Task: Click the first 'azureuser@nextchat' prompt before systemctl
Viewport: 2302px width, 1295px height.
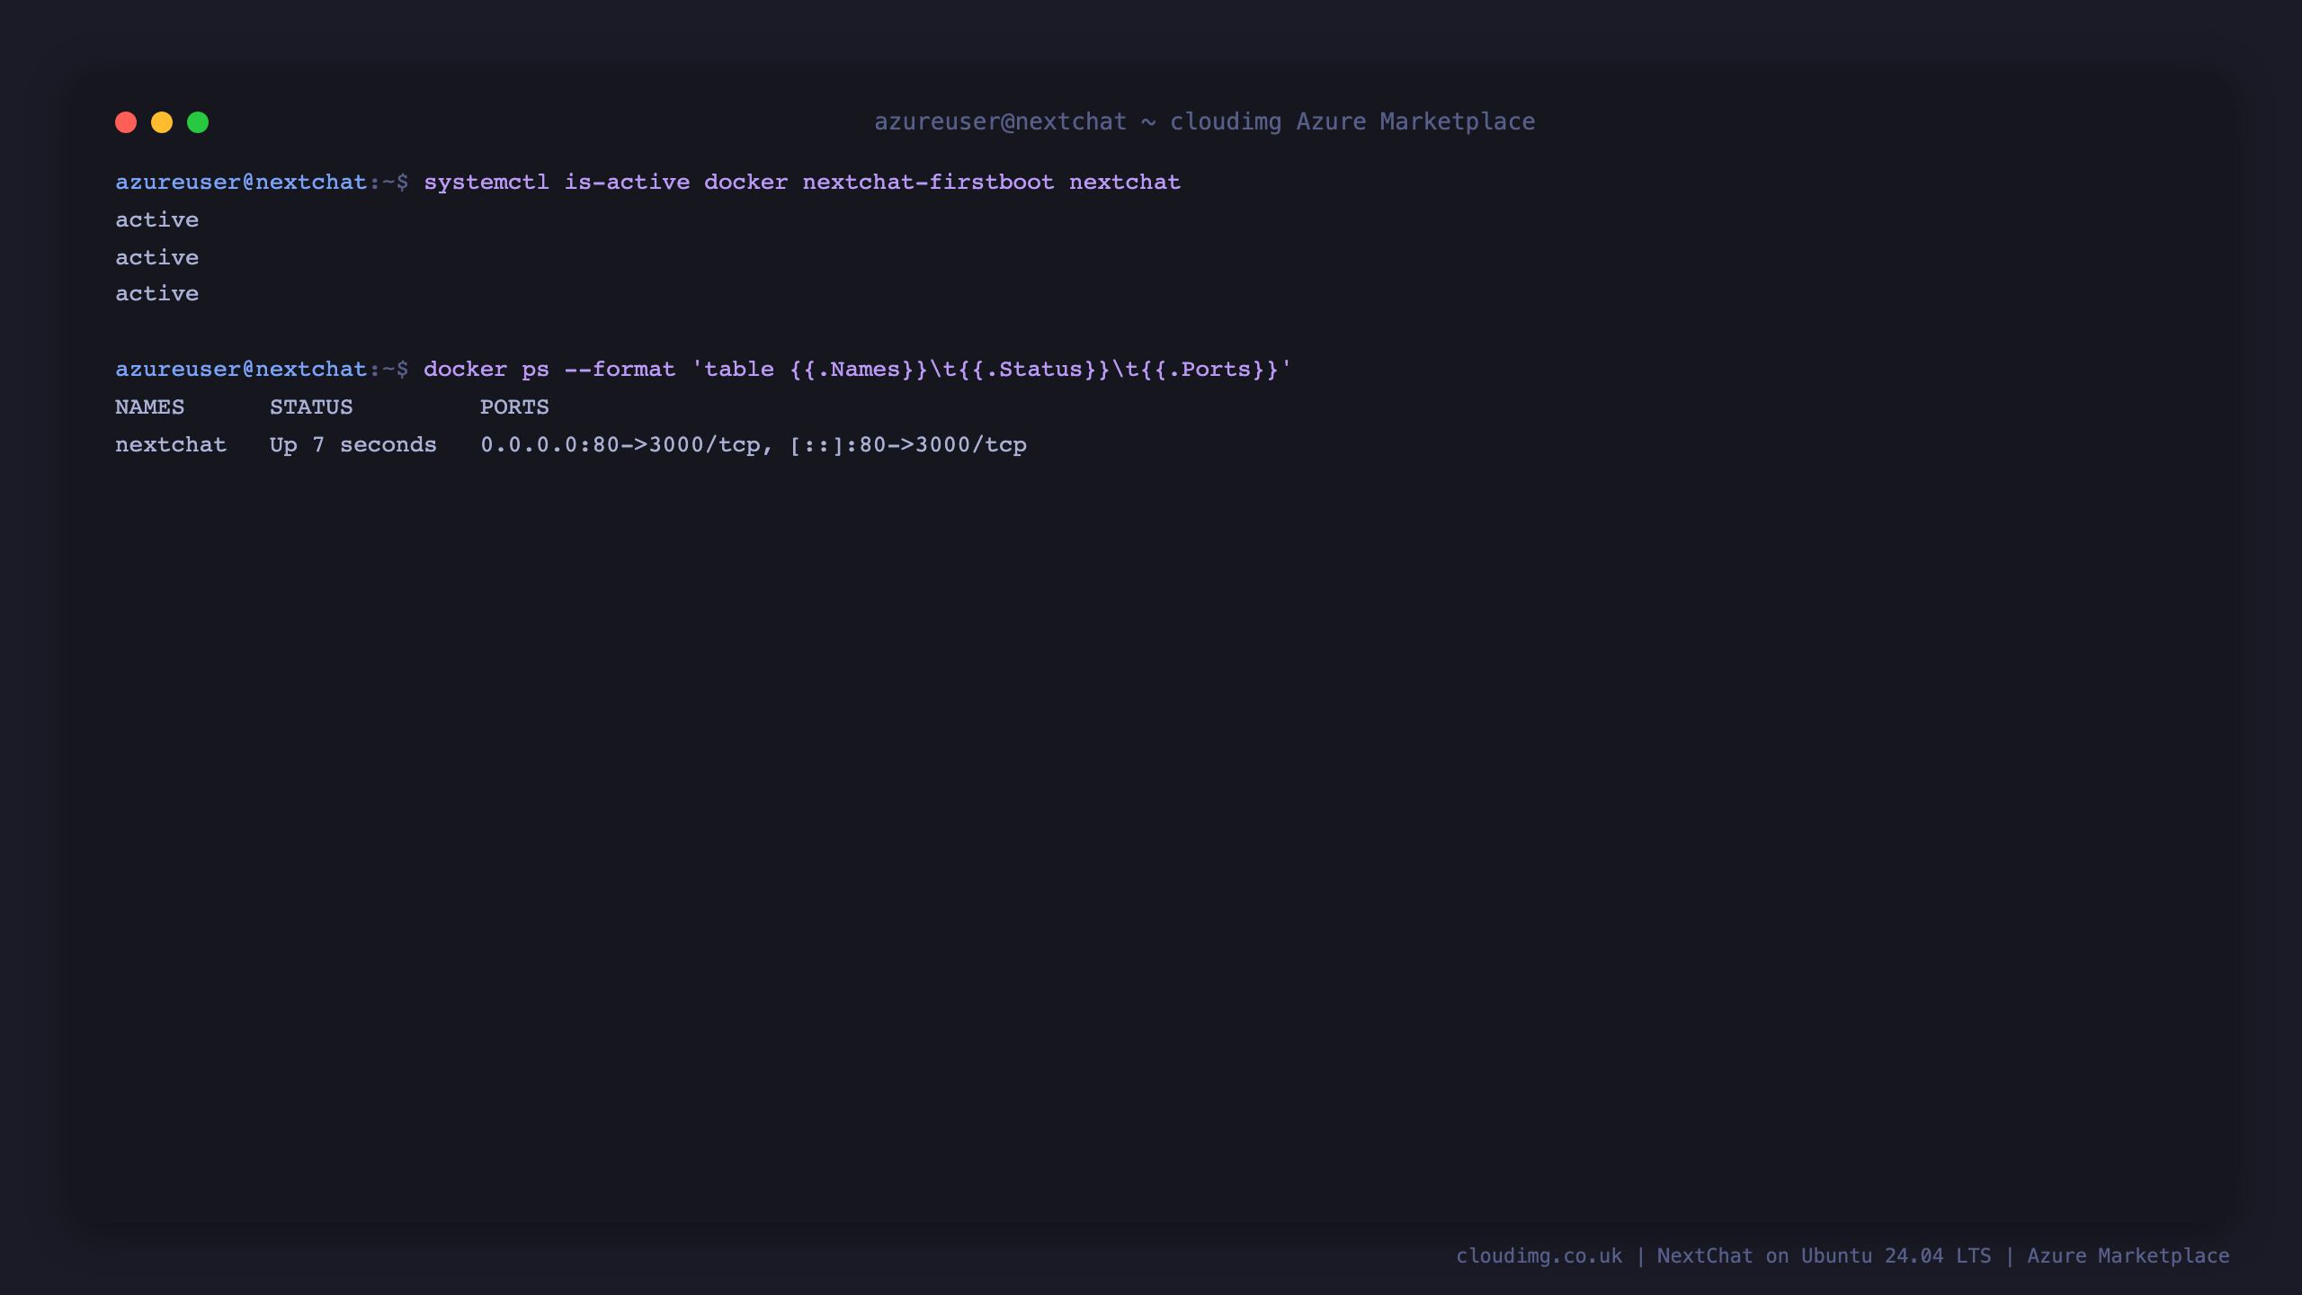Action: tap(241, 182)
